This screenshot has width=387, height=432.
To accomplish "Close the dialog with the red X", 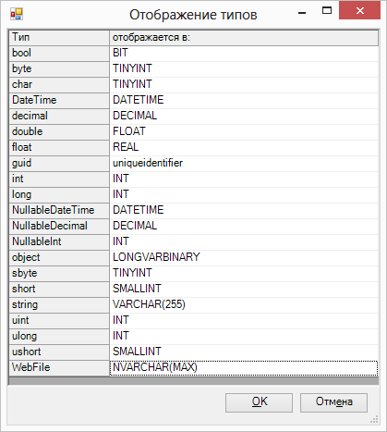I will tap(359, 10).
